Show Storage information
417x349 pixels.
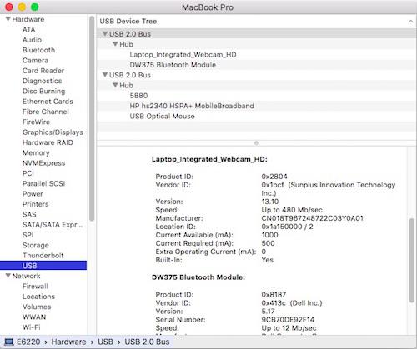coord(36,245)
